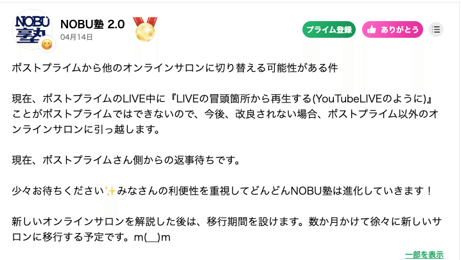Click the gold medal icon
Viewport: 461px width, 260px height.
(145, 29)
